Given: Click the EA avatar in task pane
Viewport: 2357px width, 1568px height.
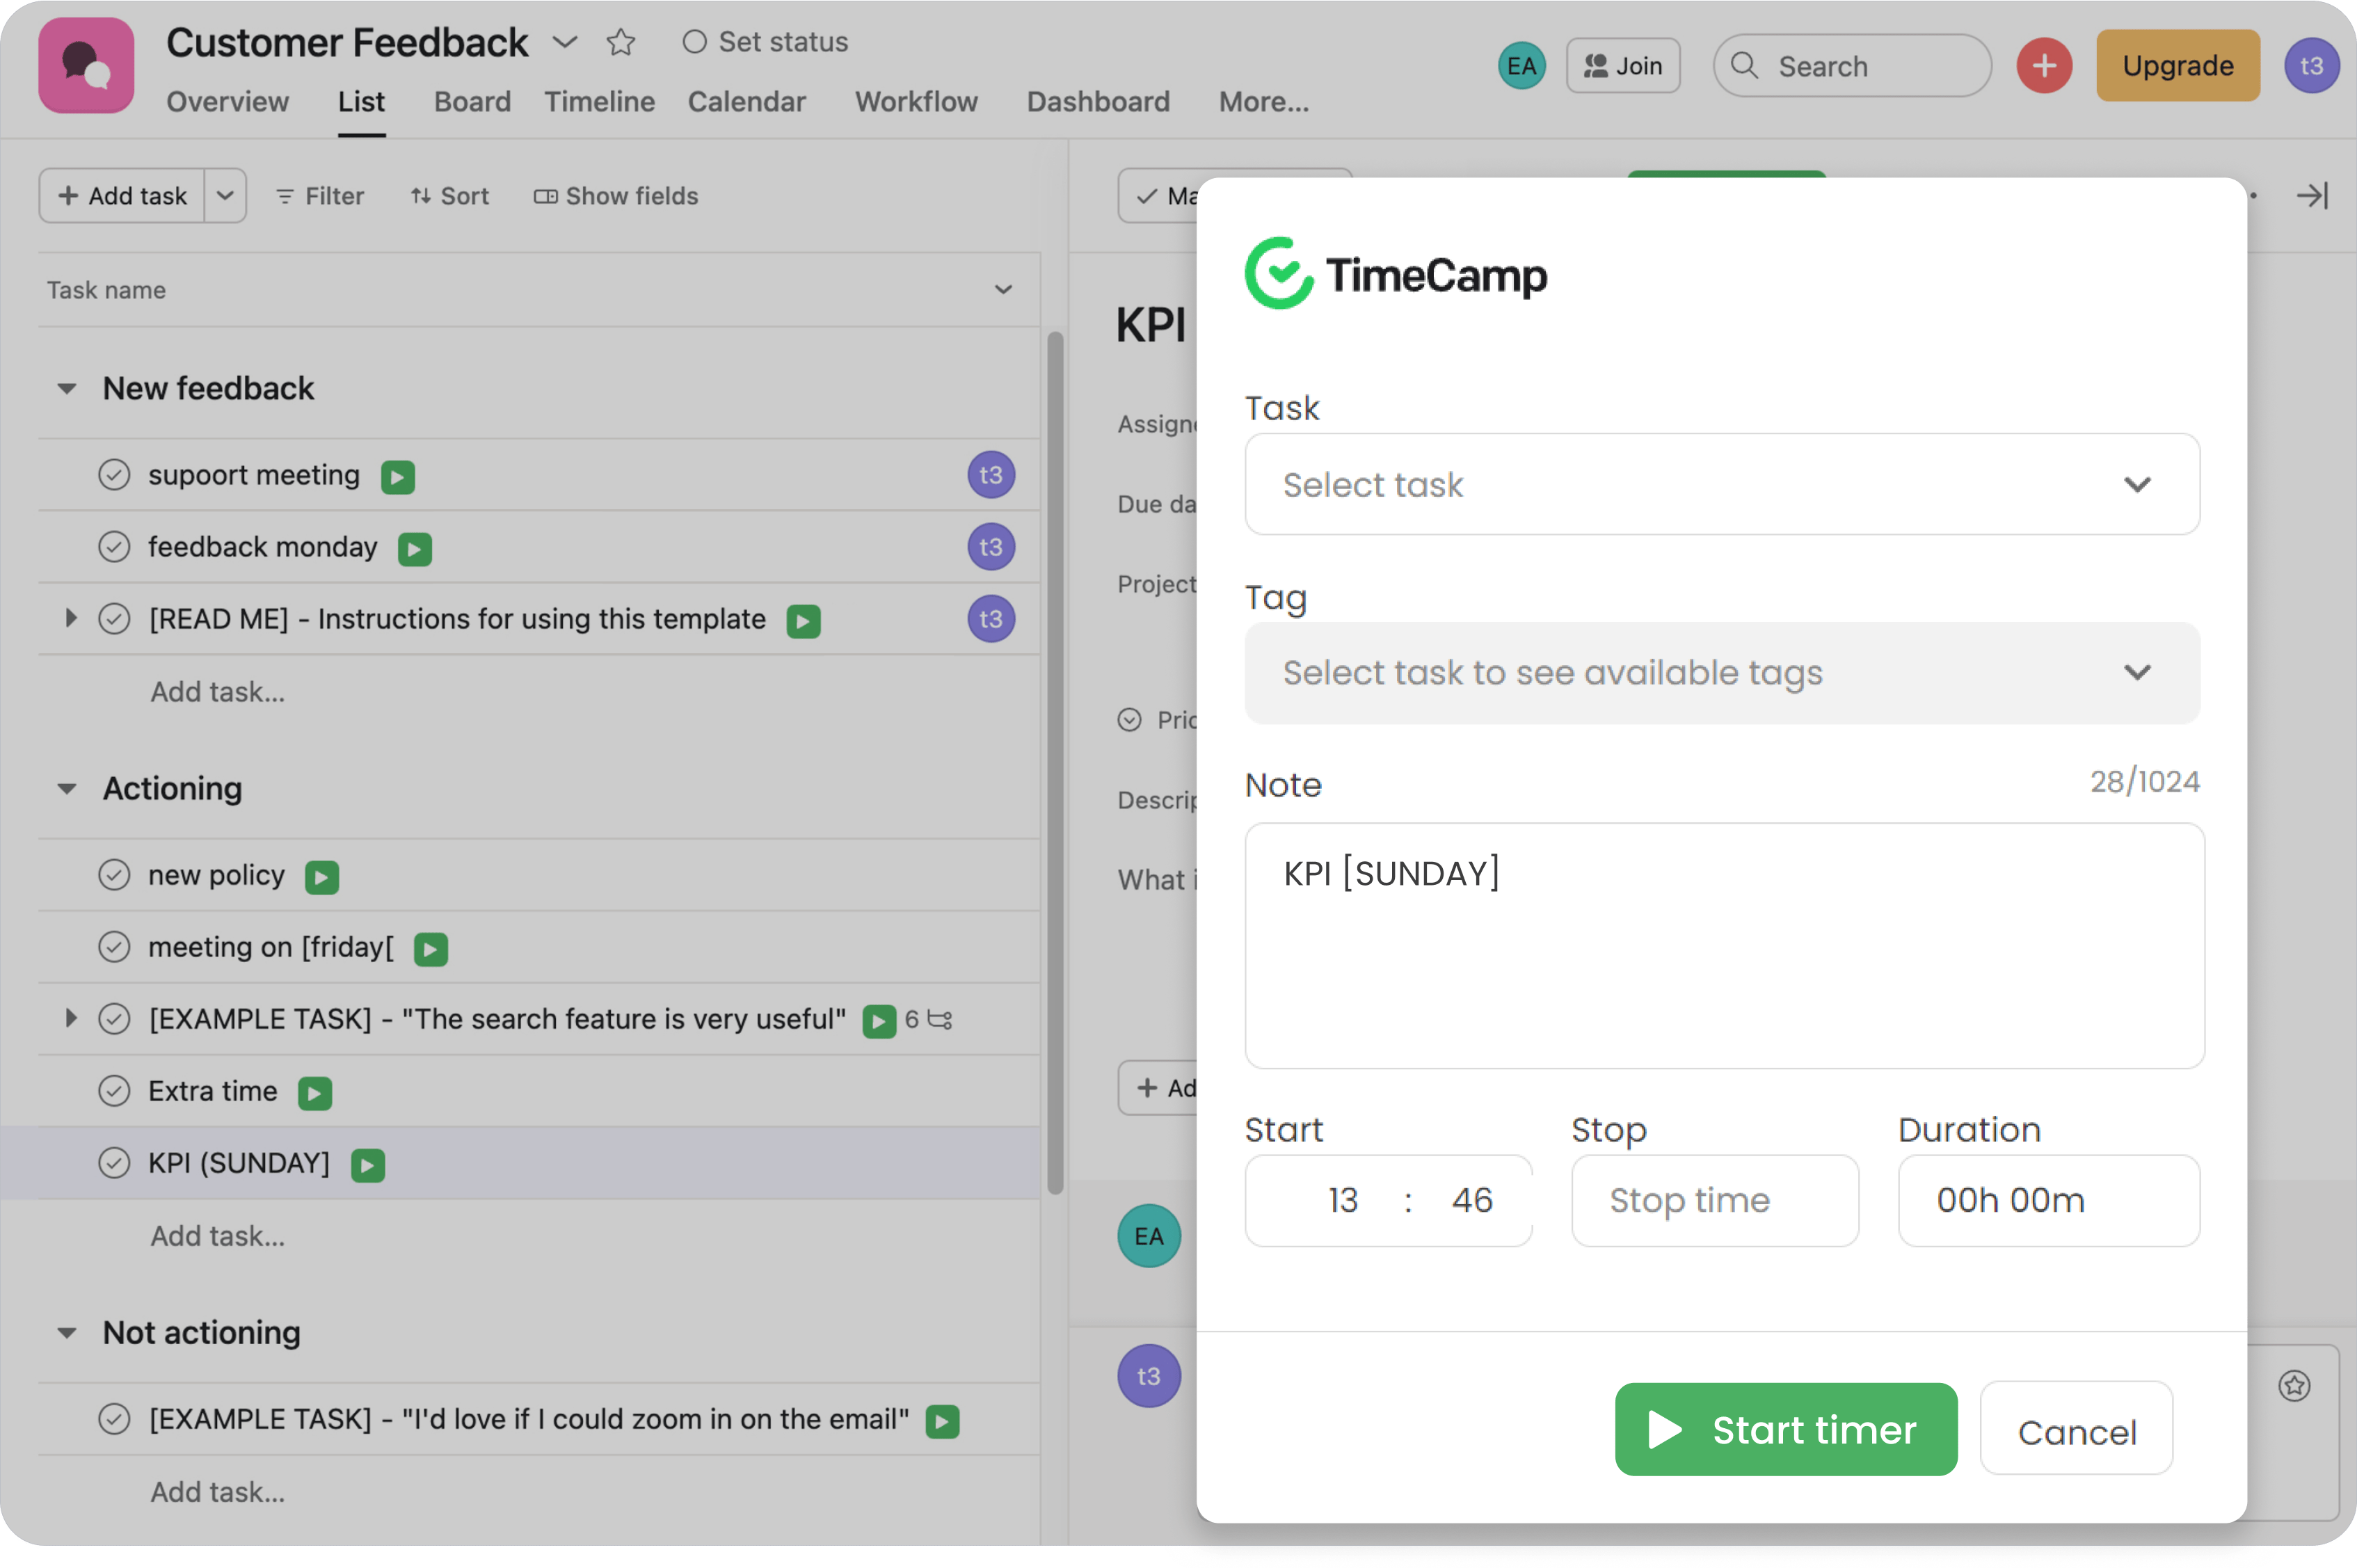Looking at the screenshot, I should click(1148, 1236).
